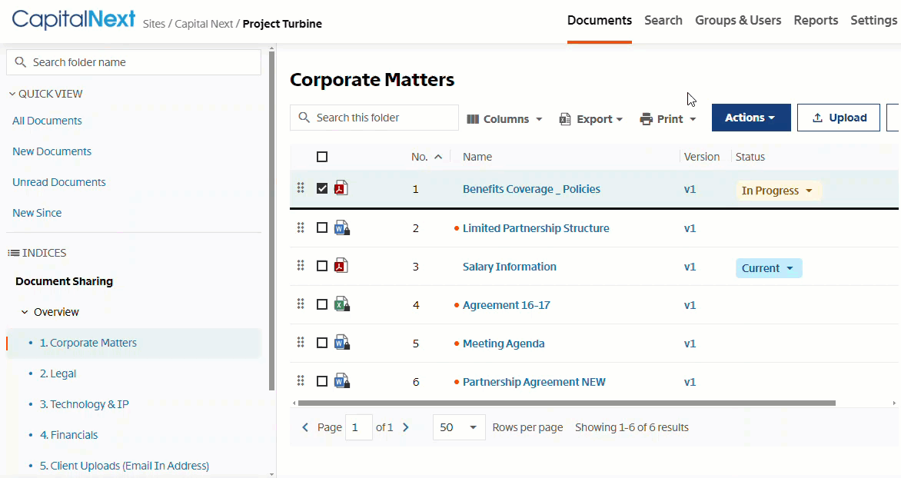The image size is (901, 478).
Task: Click the sort arrow next to No. column
Action: 438,157
